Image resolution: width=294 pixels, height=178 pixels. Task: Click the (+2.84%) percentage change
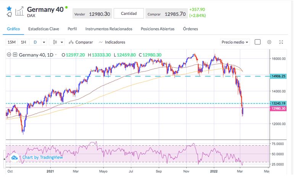197,16
